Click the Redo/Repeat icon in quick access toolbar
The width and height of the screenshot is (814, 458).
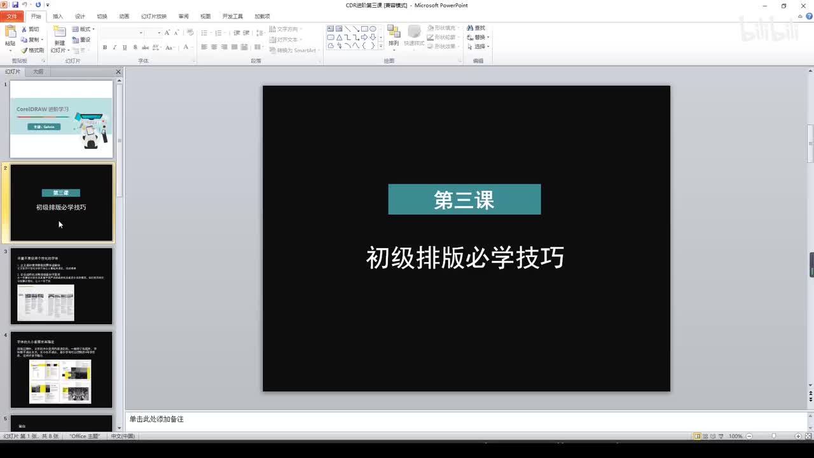tap(39, 5)
